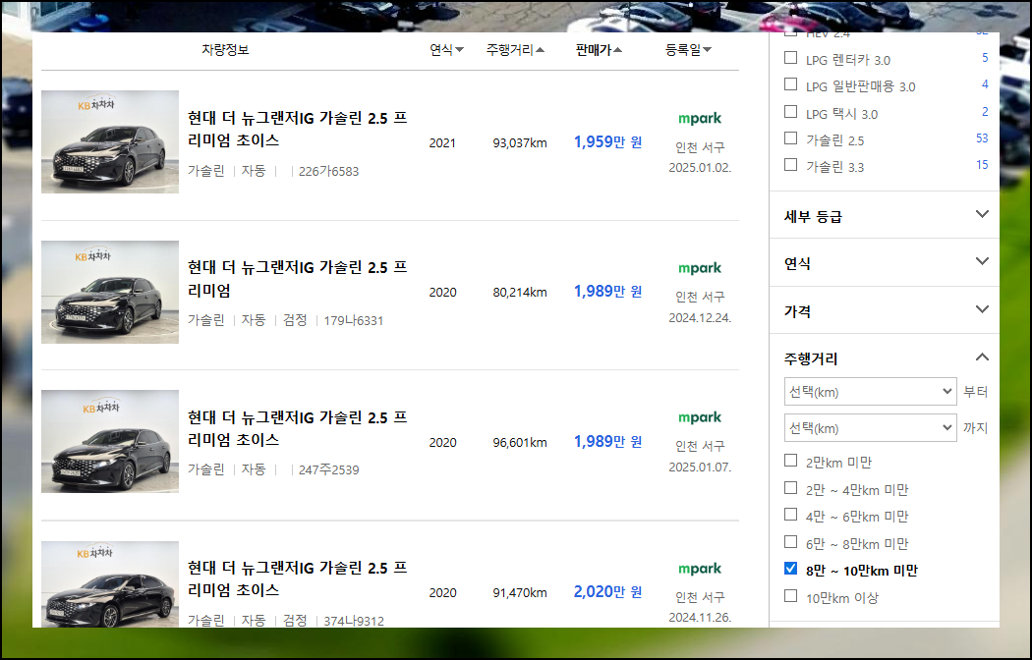This screenshot has height=660, width=1032.
Task: Check the LPG 택시 3.0 filter
Action: pos(791,112)
